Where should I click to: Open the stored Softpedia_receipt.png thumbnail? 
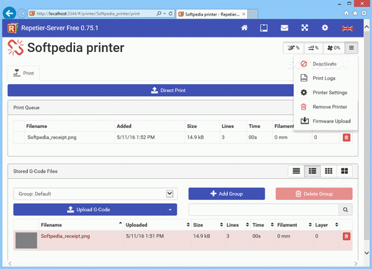tap(26, 241)
